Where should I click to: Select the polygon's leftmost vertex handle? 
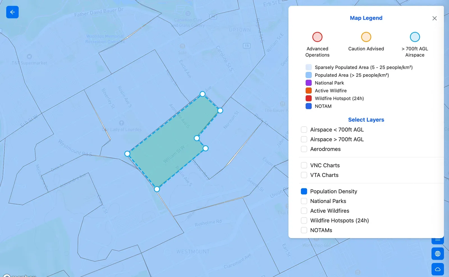coord(127,154)
